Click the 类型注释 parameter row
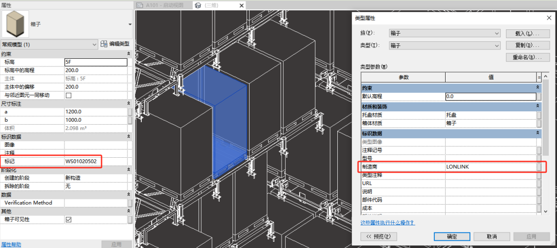This screenshot has width=557, height=248. click(451, 175)
